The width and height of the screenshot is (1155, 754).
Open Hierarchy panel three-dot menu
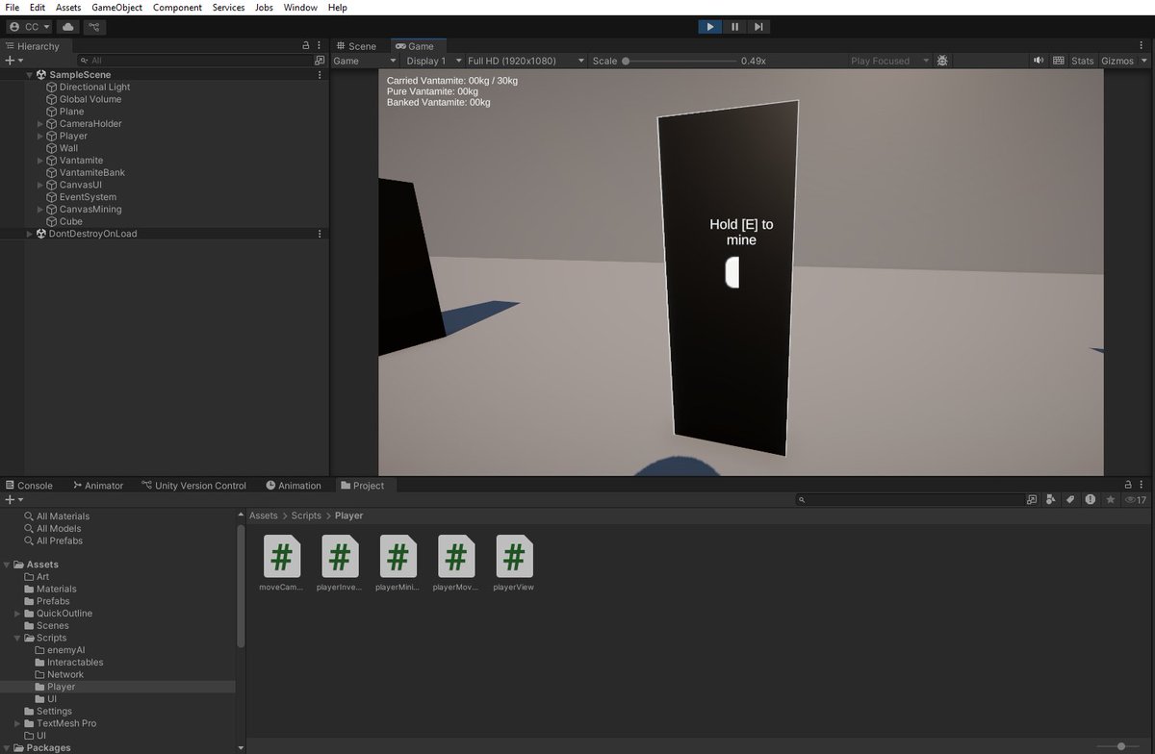pyautogui.click(x=320, y=45)
